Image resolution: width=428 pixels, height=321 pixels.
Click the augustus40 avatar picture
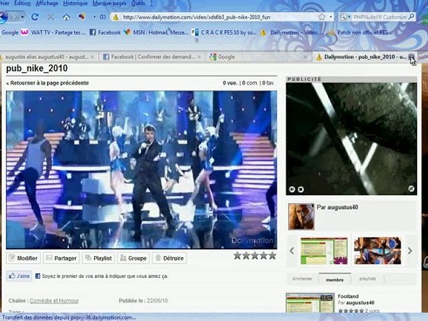click(301, 217)
